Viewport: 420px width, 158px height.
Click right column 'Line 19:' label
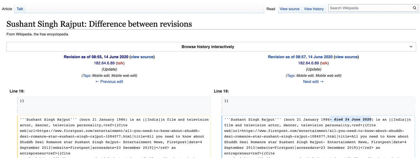click(221, 91)
